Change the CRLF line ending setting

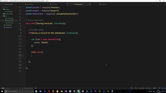(132, 88)
